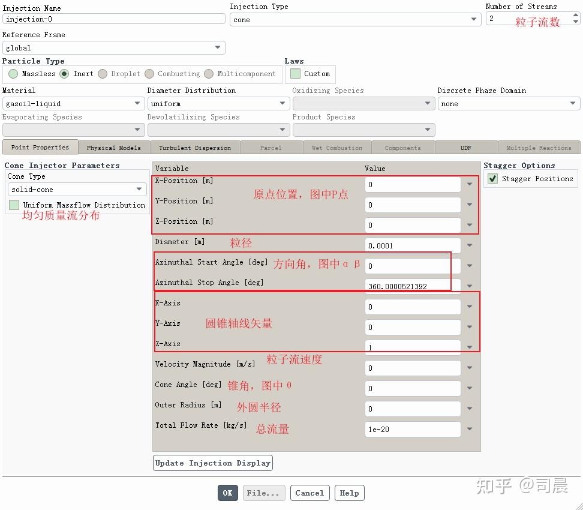Open the Reference Frame dropdown

click(114, 47)
